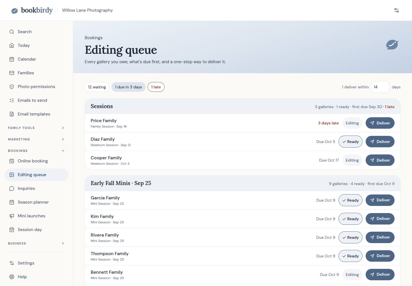Click the Early Fall Minis group header

tap(243, 183)
